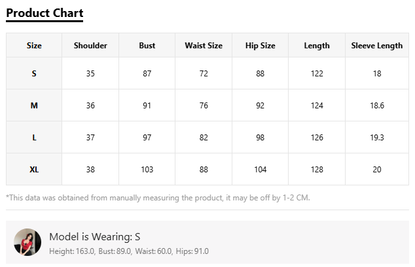415x267 pixels.
Task: Select the Size column header
Action: [x=34, y=46]
